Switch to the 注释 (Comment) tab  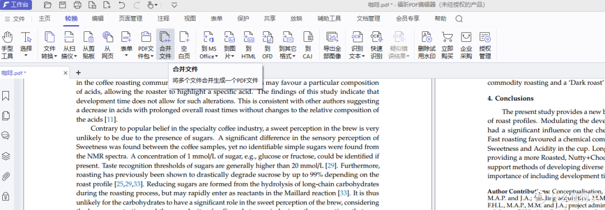163,18
